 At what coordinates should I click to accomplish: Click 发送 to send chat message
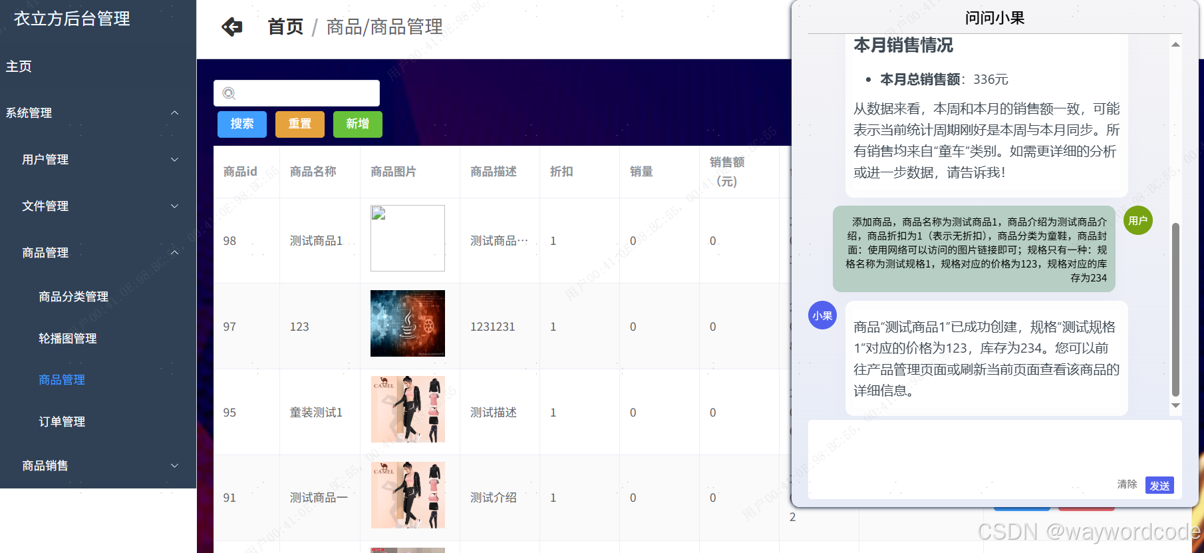[1159, 486]
